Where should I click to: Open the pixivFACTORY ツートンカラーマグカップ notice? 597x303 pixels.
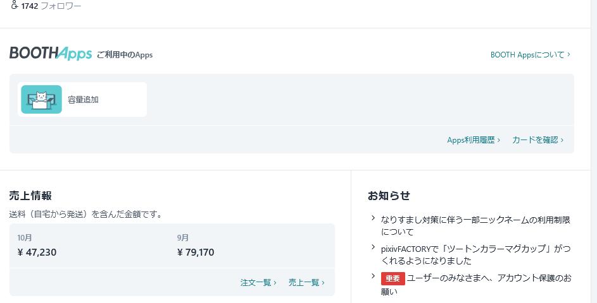(x=475, y=254)
